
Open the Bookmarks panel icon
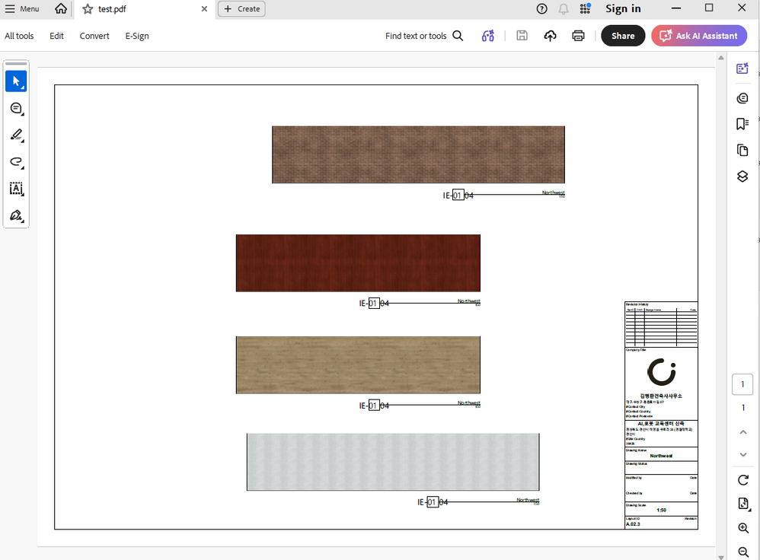pos(742,124)
